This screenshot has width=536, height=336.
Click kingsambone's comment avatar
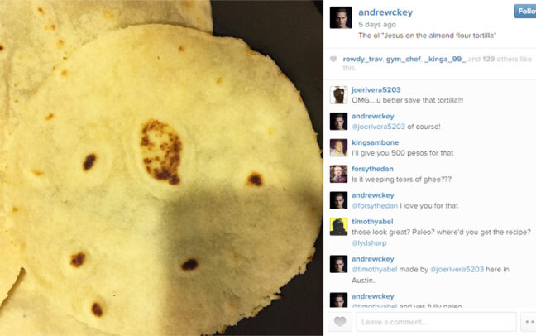[x=338, y=147]
